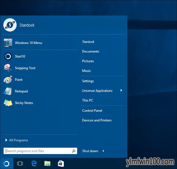The width and height of the screenshot is (177, 169).
Task: Open Sticky Notes via its icon
Action: tap(8, 103)
